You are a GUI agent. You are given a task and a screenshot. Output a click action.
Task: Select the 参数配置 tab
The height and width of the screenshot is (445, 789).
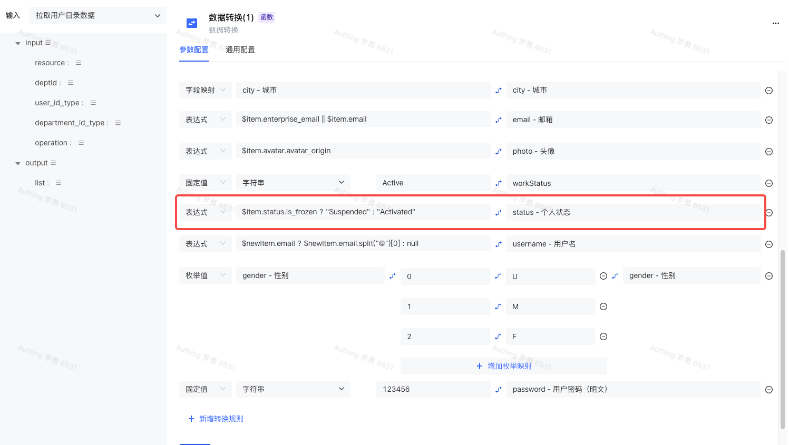tap(193, 50)
